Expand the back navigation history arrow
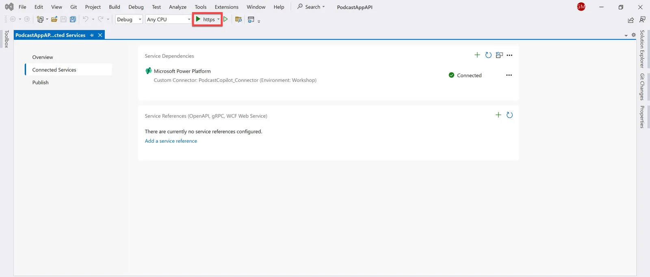The height and width of the screenshot is (277, 650). click(20, 19)
